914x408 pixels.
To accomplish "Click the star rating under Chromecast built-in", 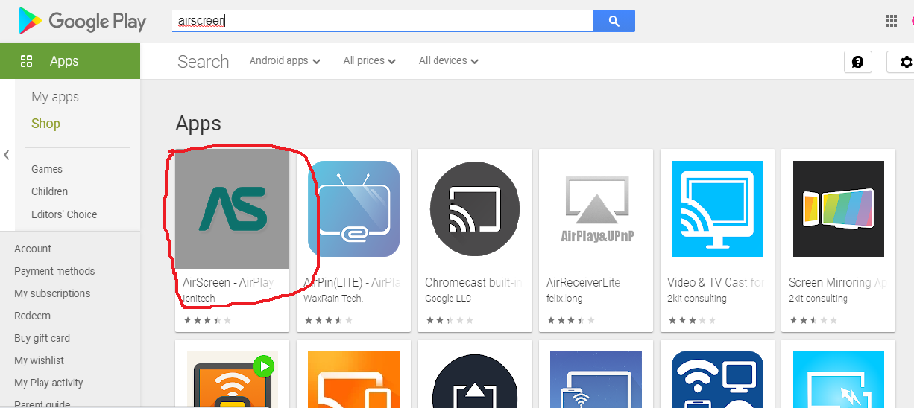I will [x=450, y=321].
